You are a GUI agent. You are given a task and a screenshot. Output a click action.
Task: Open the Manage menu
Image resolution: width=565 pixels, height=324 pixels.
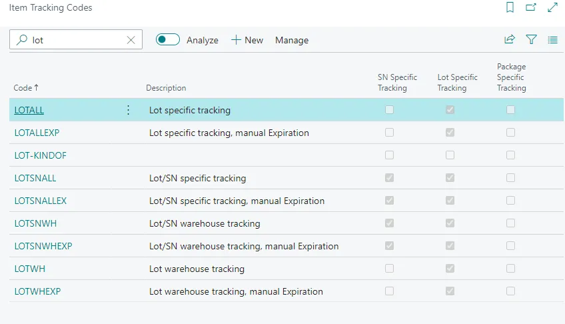(x=292, y=40)
